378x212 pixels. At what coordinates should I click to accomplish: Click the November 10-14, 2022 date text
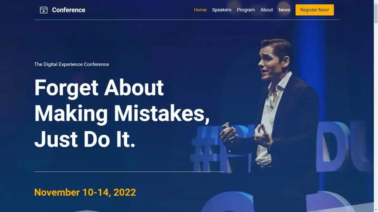pos(85,192)
